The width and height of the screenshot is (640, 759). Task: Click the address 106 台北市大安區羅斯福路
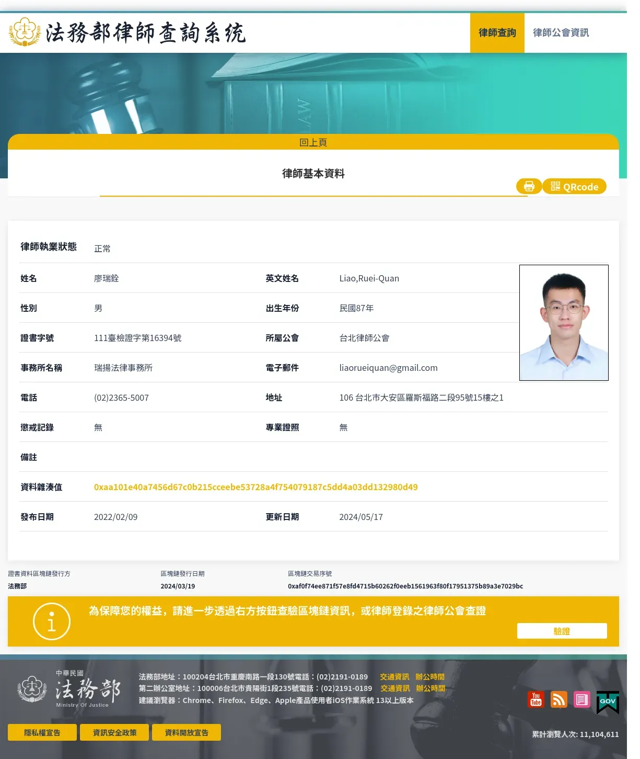421,398
